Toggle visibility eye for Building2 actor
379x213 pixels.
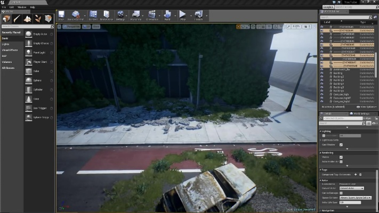pos(321,77)
